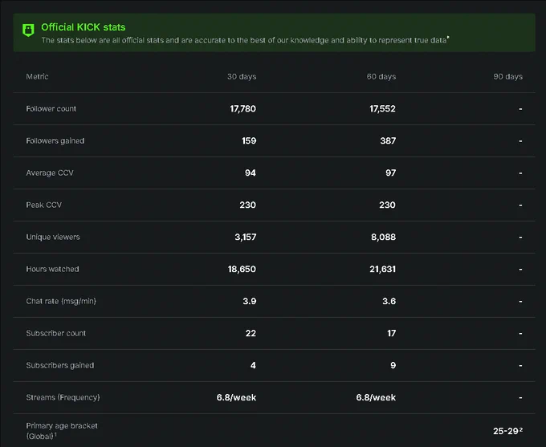Screen dimensions: 546x447
Task: Click the disclaimer text under the heading
Action: coord(245,40)
